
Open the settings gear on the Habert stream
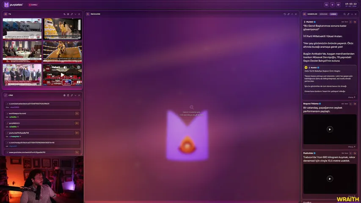[79, 67]
